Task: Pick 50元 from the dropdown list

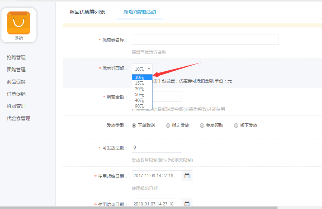Action: (140, 95)
